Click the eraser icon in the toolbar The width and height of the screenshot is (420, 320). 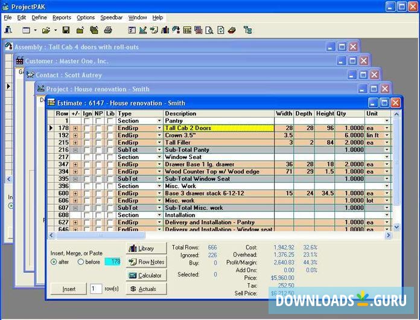tap(232, 30)
